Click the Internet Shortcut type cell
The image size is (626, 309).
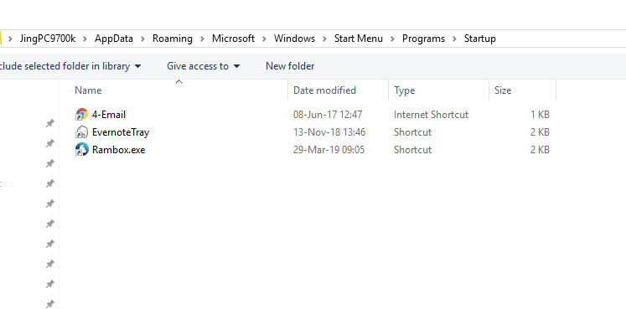[431, 115]
